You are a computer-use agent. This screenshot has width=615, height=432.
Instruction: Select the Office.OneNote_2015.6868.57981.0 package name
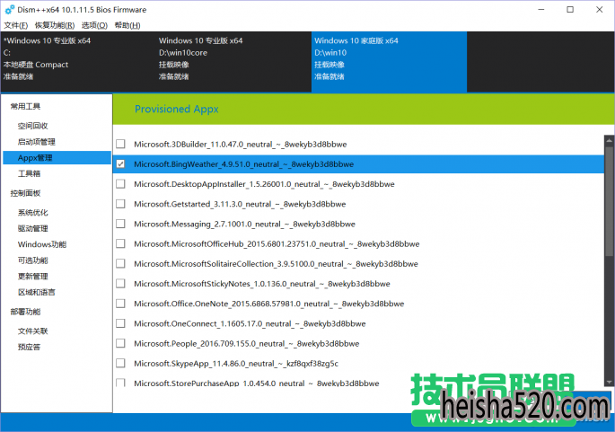click(269, 304)
